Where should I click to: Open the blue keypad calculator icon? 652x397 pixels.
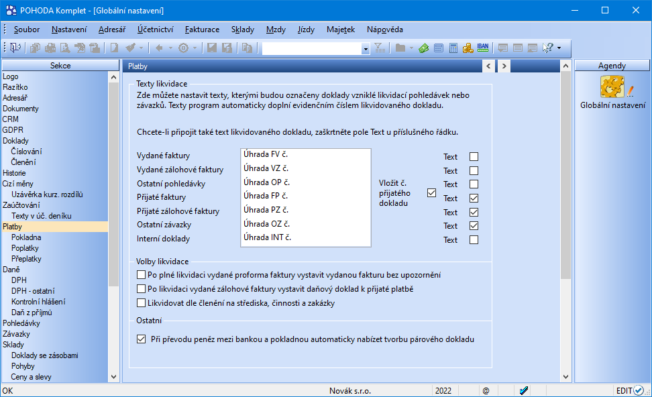(439, 48)
